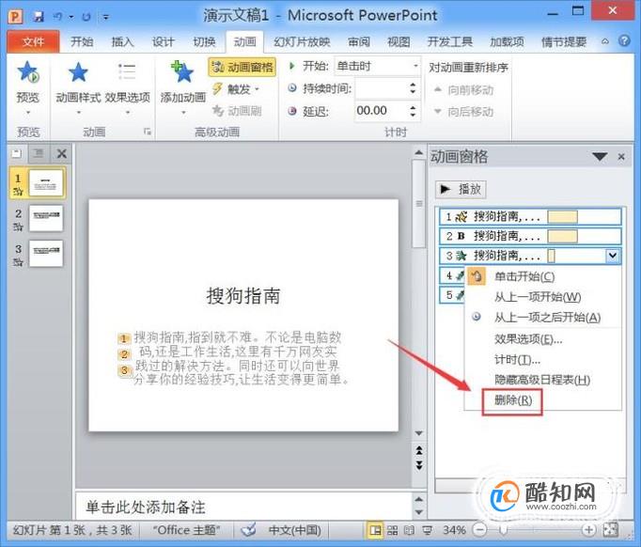Click Animation Painter (动画刷)
This screenshot has height=547, width=641.
pos(237,110)
